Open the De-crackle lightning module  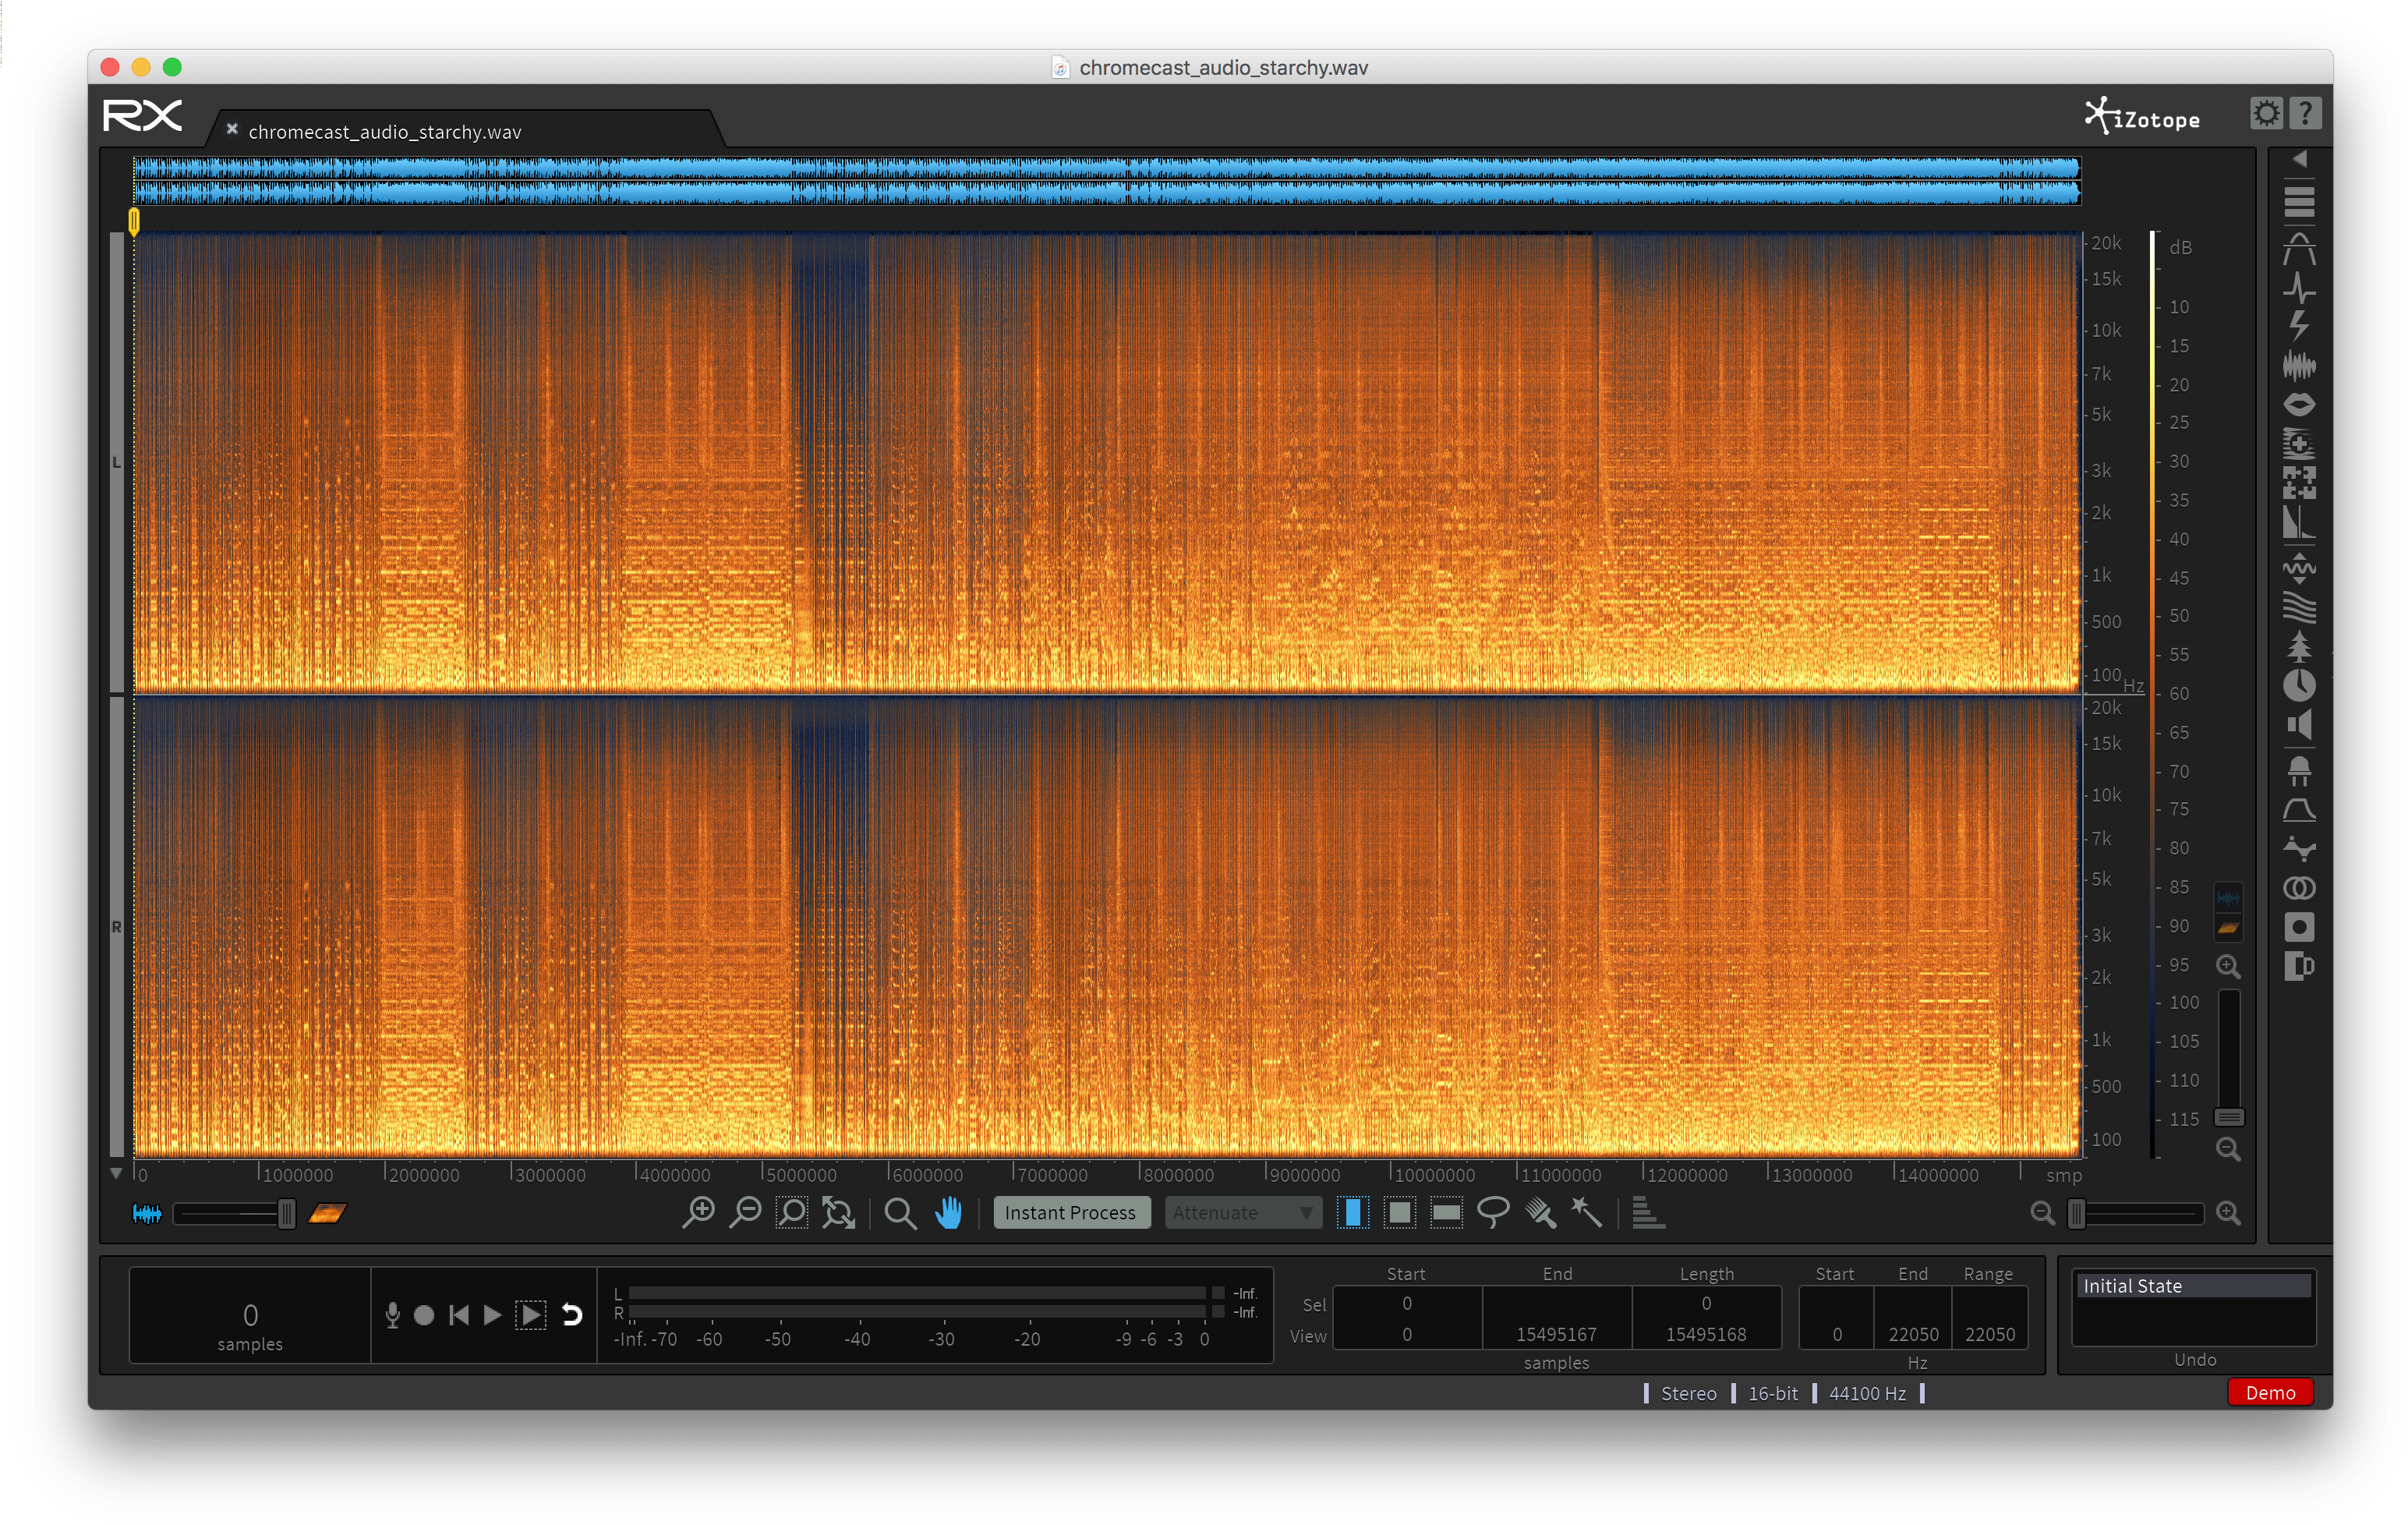coord(2299,326)
